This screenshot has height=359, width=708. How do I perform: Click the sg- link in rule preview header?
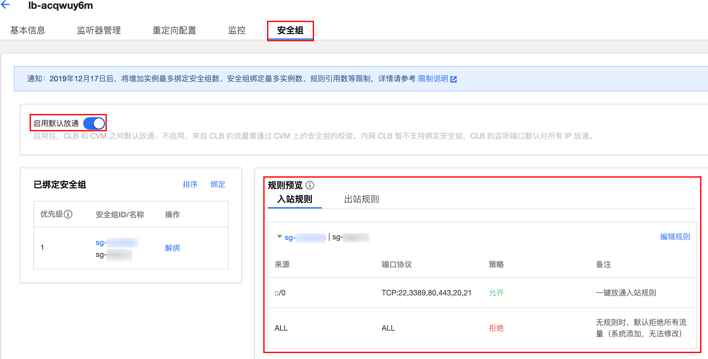304,237
